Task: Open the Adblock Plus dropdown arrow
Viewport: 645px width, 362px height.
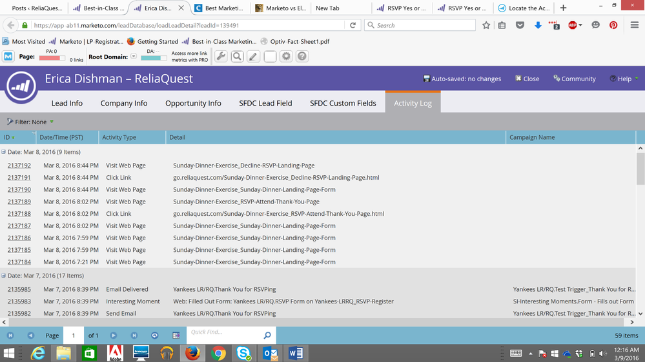Action: 580,26
